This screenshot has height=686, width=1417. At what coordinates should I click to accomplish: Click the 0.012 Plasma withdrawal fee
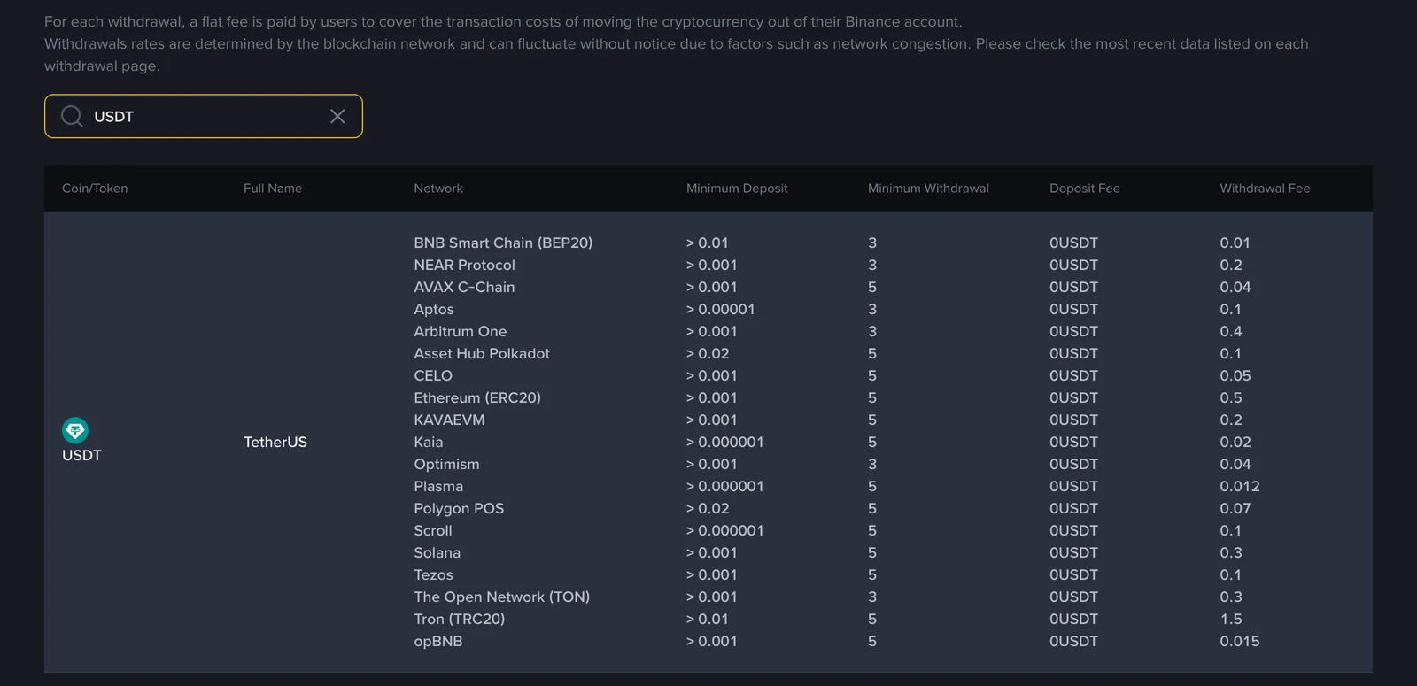[x=1240, y=486]
